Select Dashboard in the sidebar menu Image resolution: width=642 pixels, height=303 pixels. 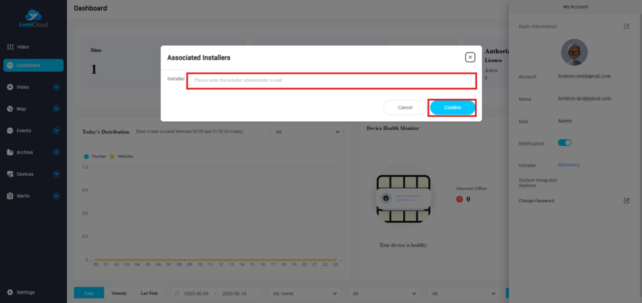pos(33,65)
